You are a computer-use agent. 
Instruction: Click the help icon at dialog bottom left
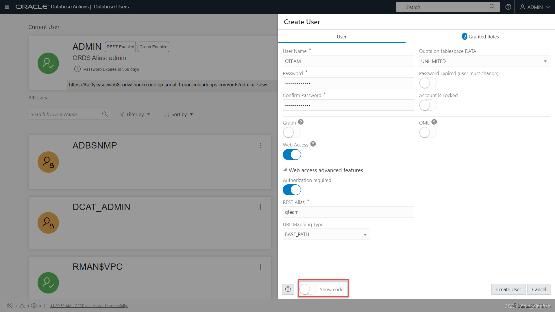[288, 289]
